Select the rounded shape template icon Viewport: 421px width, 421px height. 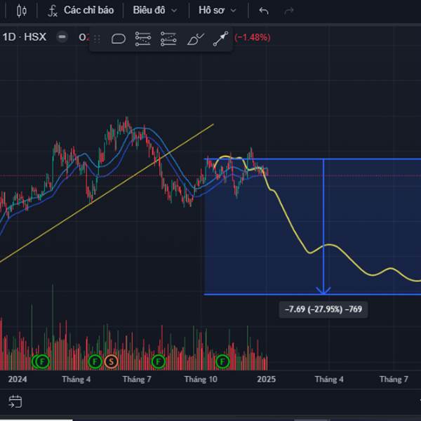pyautogui.click(x=119, y=39)
